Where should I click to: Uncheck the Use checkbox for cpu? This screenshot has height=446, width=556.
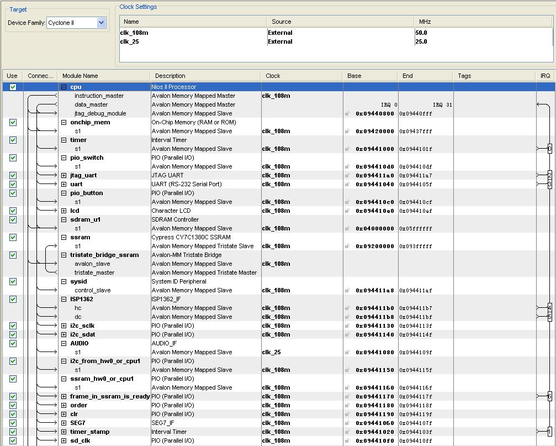pos(13,87)
